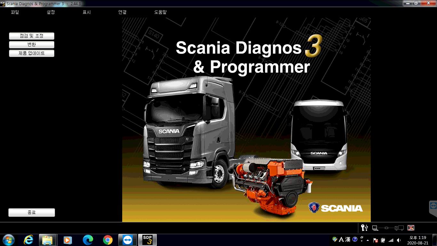The image size is (437, 246).
Task: Click the Show desktop strip
Action: pyautogui.click(x=435, y=240)
